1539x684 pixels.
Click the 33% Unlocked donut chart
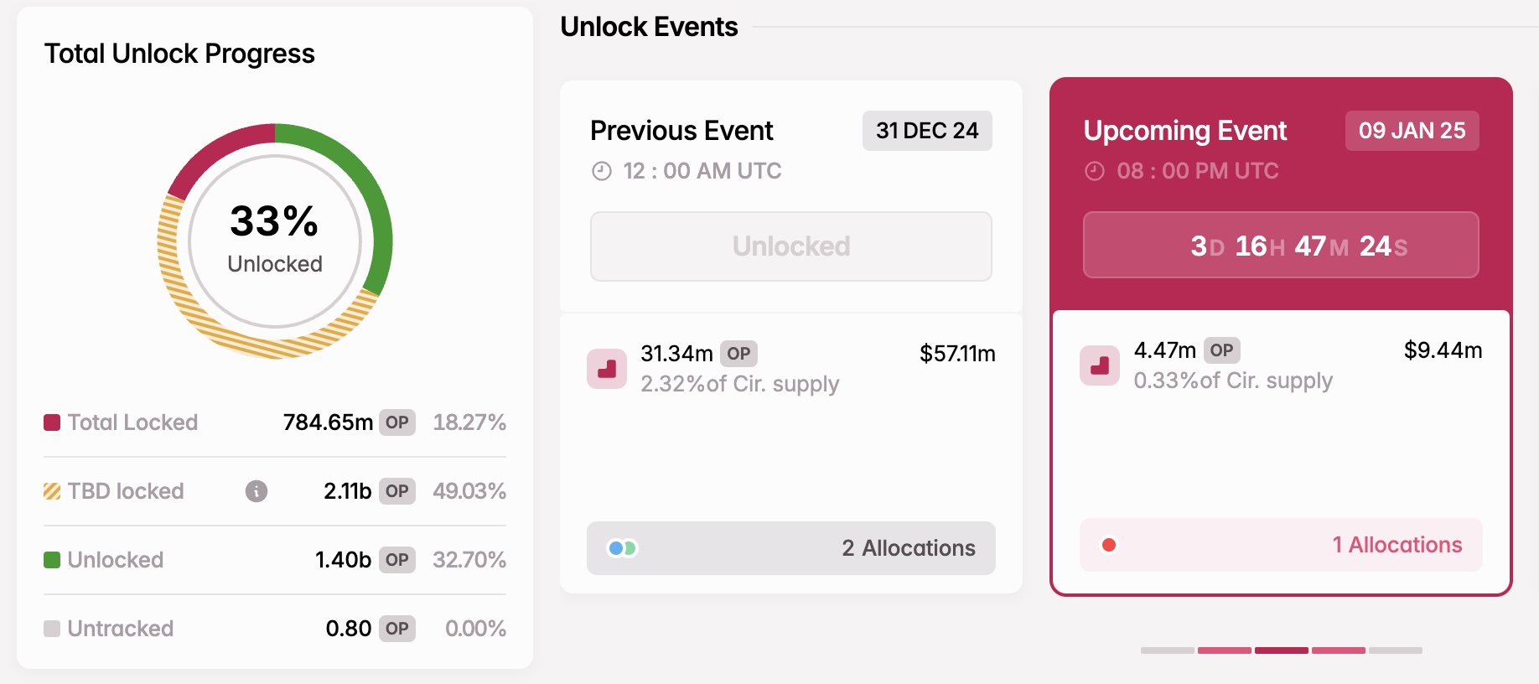click(275, 241)
